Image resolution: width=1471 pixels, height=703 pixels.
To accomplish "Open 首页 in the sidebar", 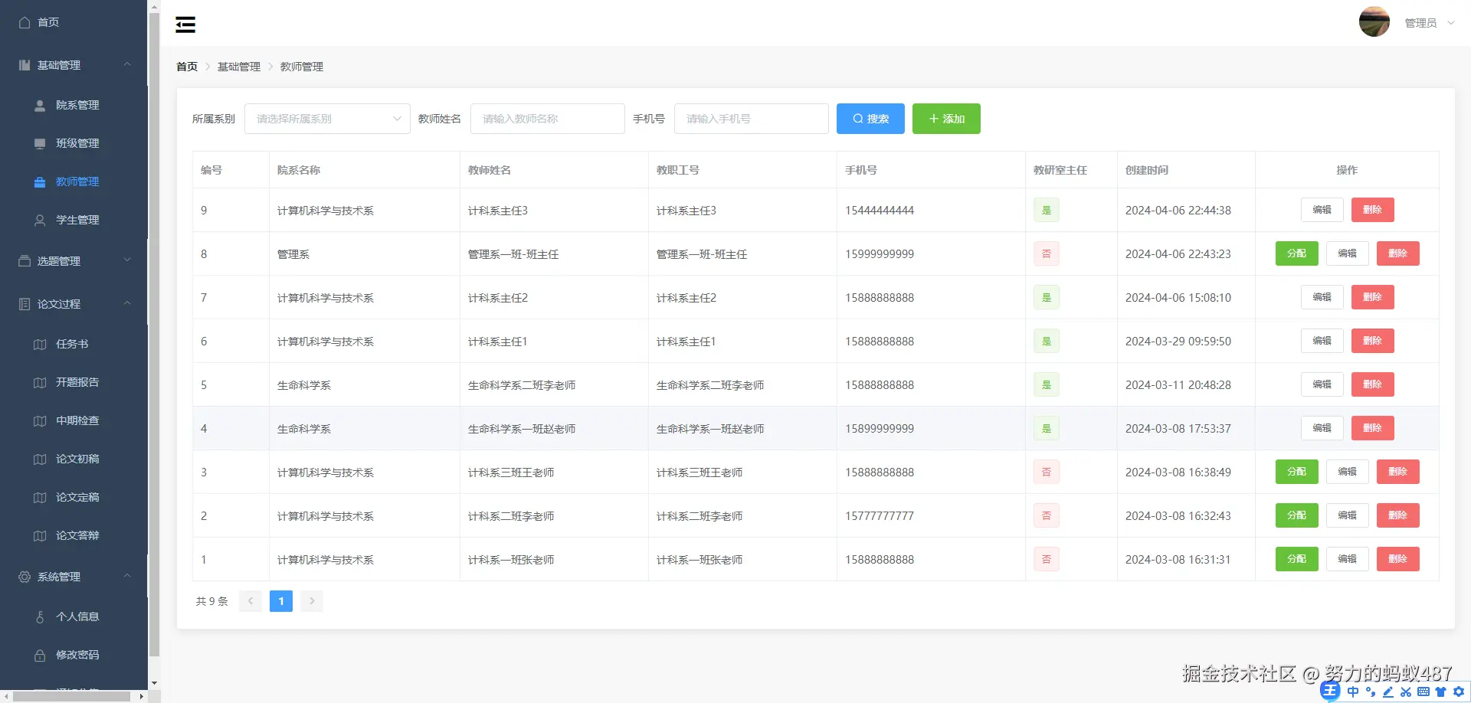I will (x=48, y=22).
